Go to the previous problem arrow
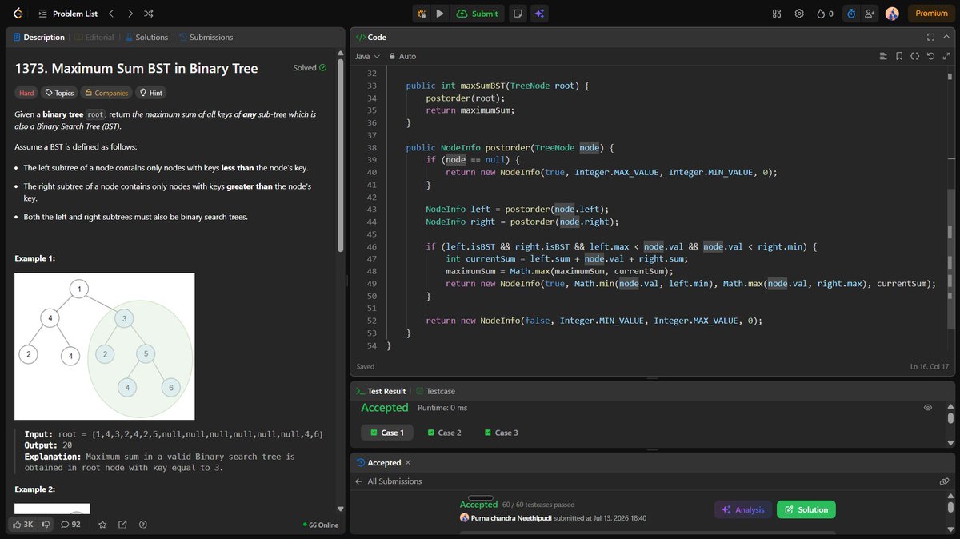 point(111,14)
